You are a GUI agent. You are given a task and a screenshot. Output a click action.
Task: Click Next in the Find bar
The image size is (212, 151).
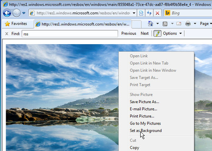pyautogui.click(x=145, y=34)
